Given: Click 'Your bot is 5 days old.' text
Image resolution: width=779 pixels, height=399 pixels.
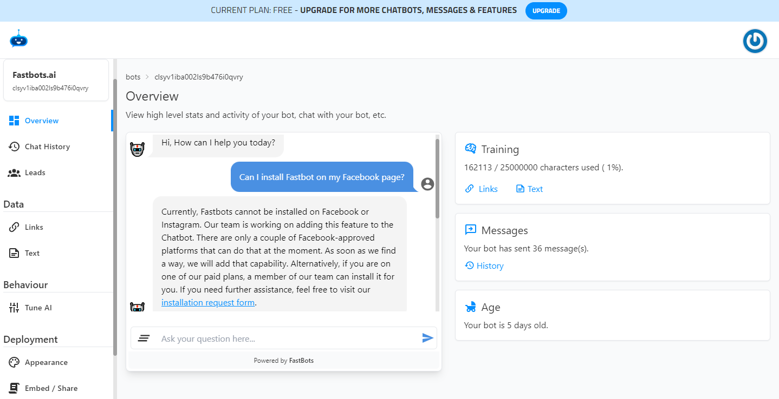Looking at the screenshot, I should 506,325.
